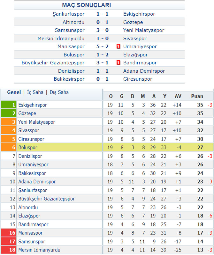The width and height of the screenshot is (214, 255).
Task: Click the Puan column header
Action: pos(197,96)
